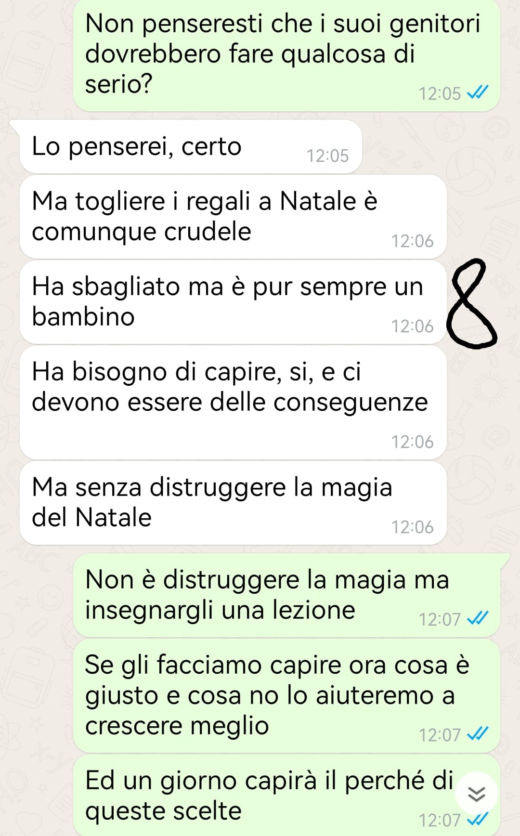The width and height of the screenshot is (520, 836).
Task: Select message 'Ha sbagliato ma è pur sempre'
Action: 233,302
